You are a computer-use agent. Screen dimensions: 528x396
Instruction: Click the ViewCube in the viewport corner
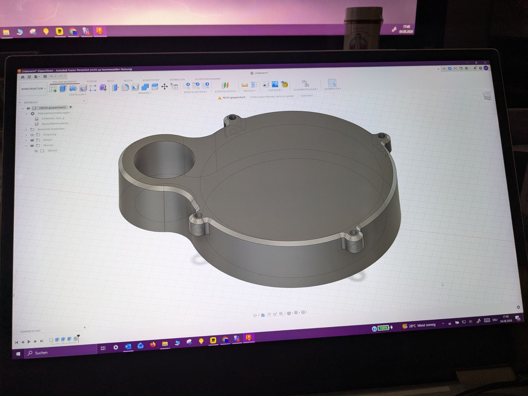pos(487,96)
